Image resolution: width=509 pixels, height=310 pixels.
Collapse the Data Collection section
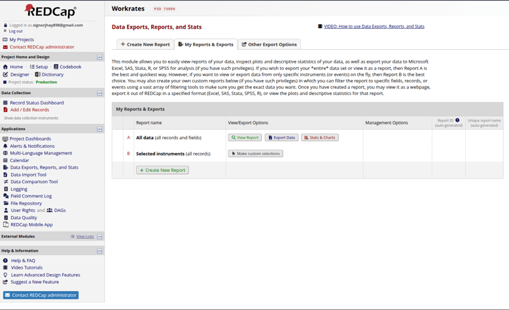click(x=99, y=93)
